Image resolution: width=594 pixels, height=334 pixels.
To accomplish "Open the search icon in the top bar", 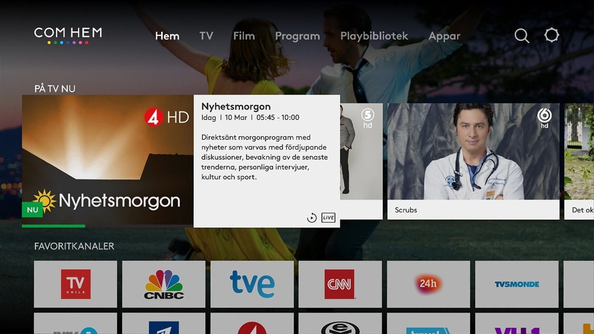I will (521, 36).
